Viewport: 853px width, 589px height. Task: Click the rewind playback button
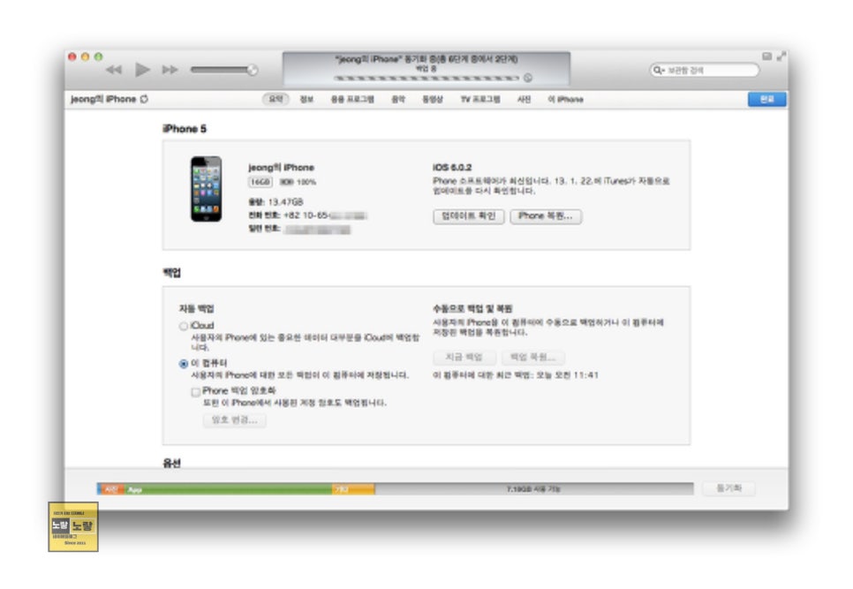click(114, 70)
